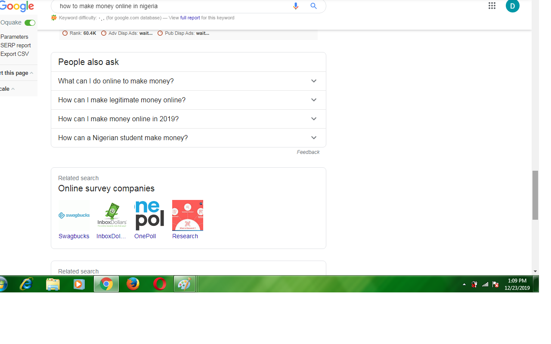
Task: Open Windows Media Player from taskbar
Action: point(80,284)
